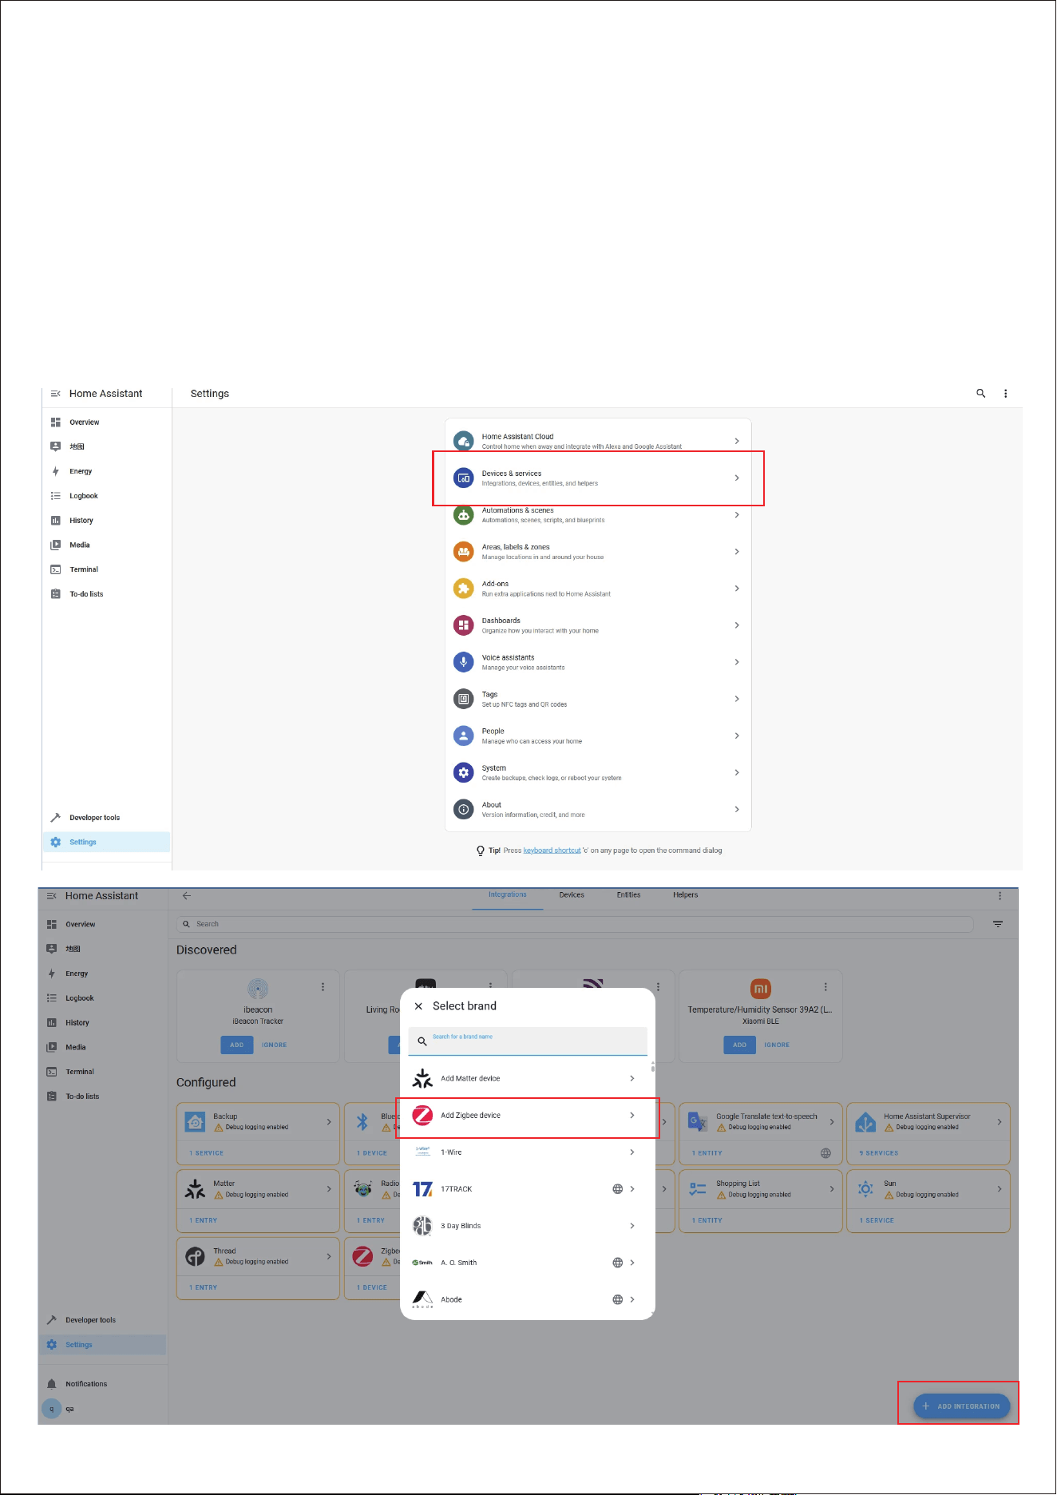Open System gear icon in settings list
The image size is (1057, 1495).
click(x=463, y=772)
